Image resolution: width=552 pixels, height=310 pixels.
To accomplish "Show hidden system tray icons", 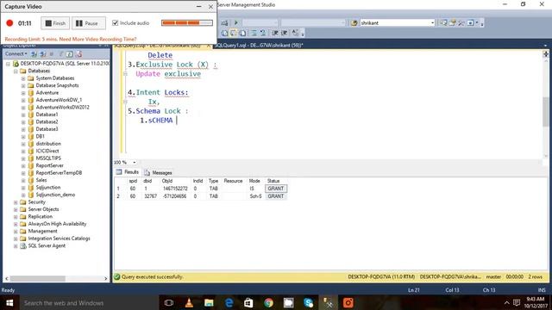I will click(x=506, y=302).
